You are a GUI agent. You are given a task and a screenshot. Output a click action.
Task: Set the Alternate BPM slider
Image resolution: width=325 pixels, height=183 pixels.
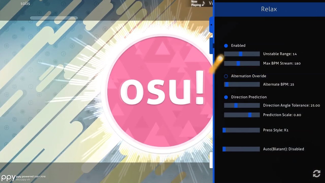tap(242, 84)
